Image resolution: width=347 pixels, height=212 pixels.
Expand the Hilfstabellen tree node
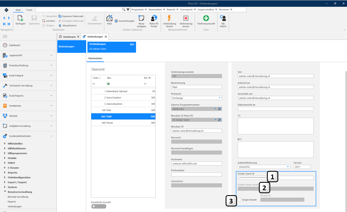tap(5, 144)
